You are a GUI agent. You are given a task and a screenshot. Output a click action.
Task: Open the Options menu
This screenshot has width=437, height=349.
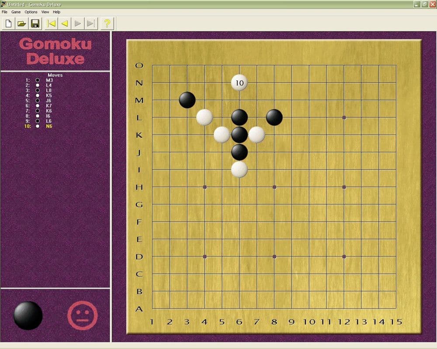tap(31, 12)
